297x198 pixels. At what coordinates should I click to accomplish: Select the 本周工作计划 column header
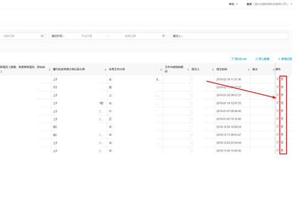pos(117,69)
